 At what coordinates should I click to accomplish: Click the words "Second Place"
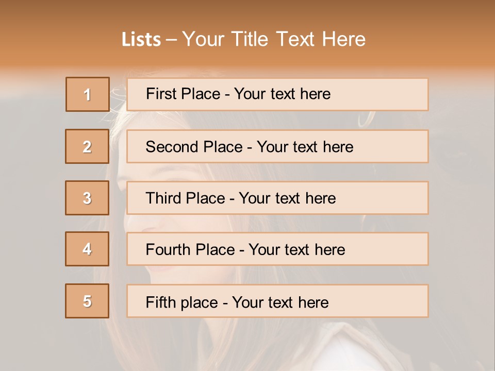pos(194,147)
